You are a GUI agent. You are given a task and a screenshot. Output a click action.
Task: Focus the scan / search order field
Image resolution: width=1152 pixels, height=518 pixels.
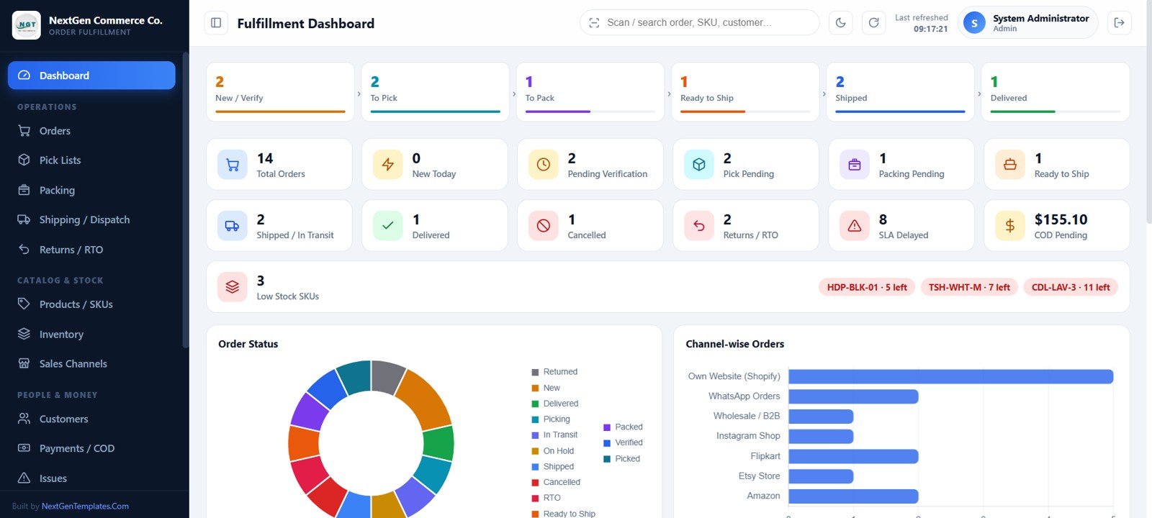(x=700, y=23)
